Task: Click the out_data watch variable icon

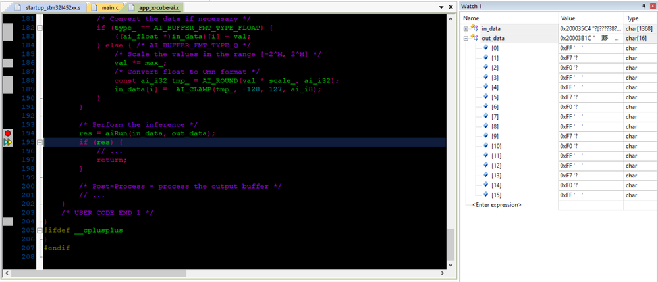Action: coord(475,38)
